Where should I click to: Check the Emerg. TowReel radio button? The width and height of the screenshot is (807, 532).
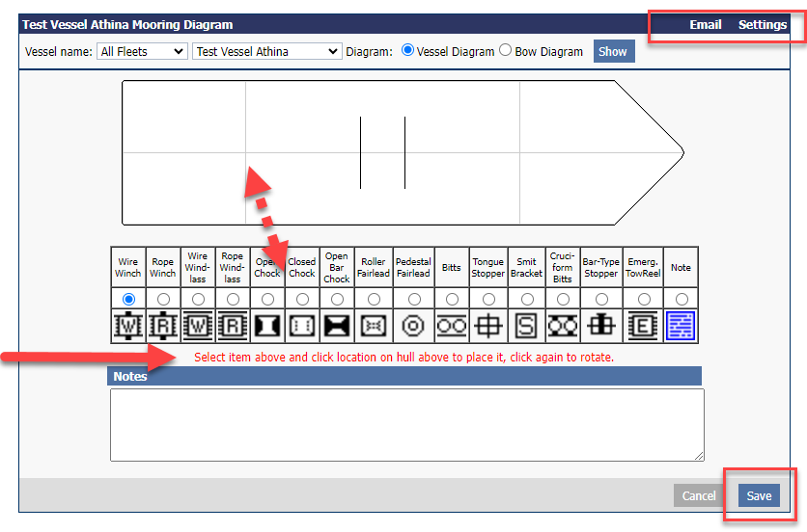(644, 299)
